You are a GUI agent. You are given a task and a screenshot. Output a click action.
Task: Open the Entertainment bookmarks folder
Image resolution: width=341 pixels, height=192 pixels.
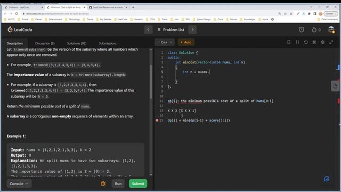[53, 19]
